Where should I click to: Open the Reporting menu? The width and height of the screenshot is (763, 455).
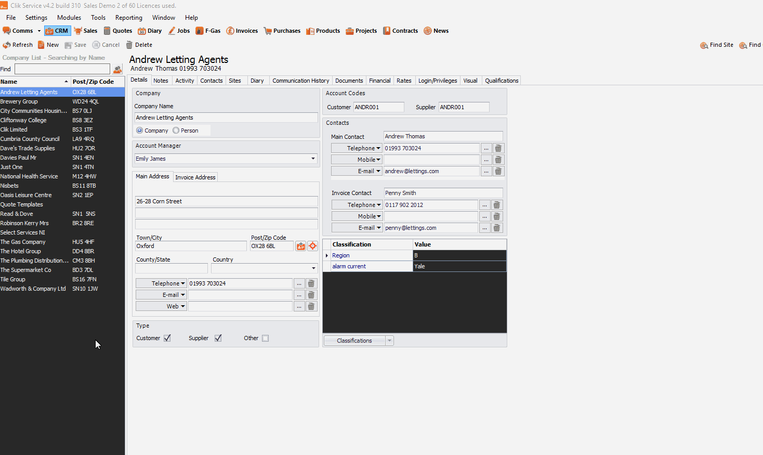(x=129, y=18)
